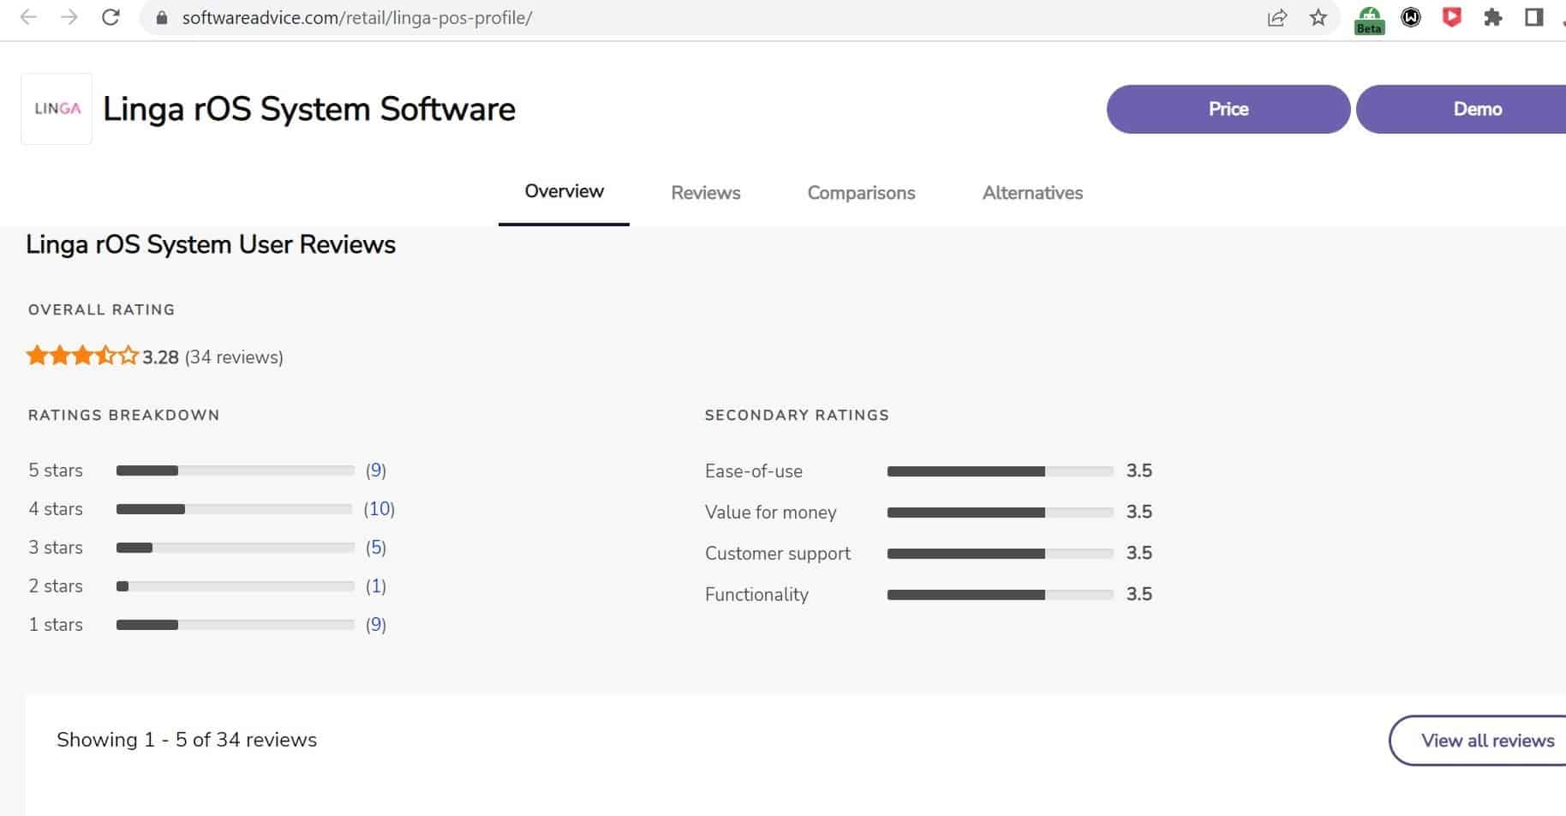Click the Linga logo thumbnail
This screenshot has width=1566, height=816.
(57, 109)
